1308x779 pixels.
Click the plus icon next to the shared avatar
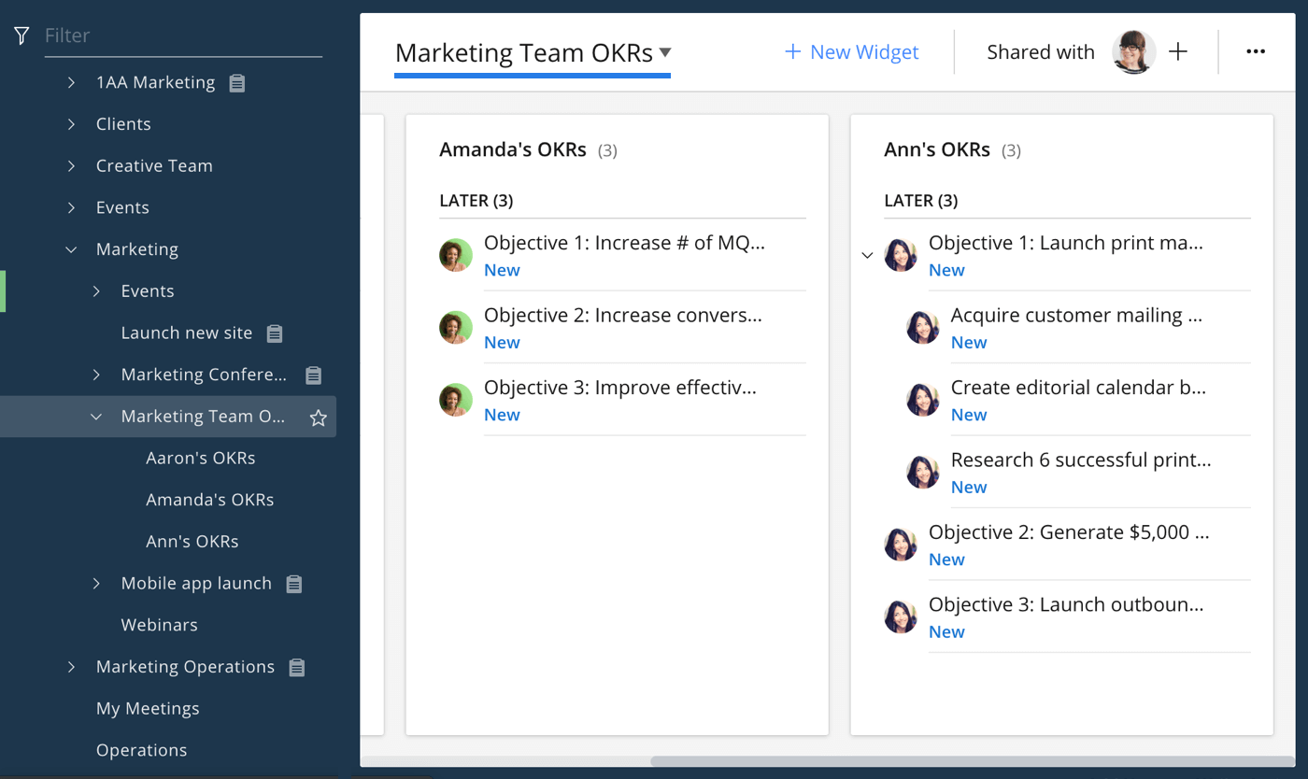point(1178,51)
